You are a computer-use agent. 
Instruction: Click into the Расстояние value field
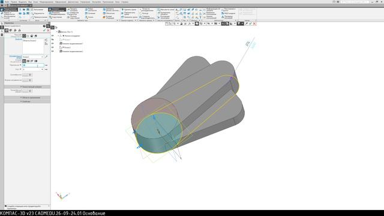33,65
